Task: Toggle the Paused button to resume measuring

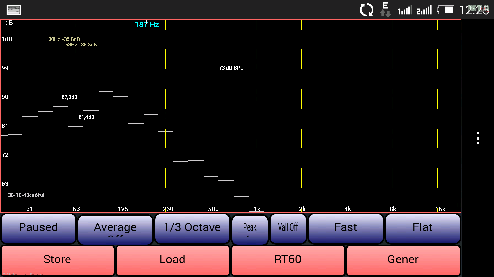Action: (38, 229)
